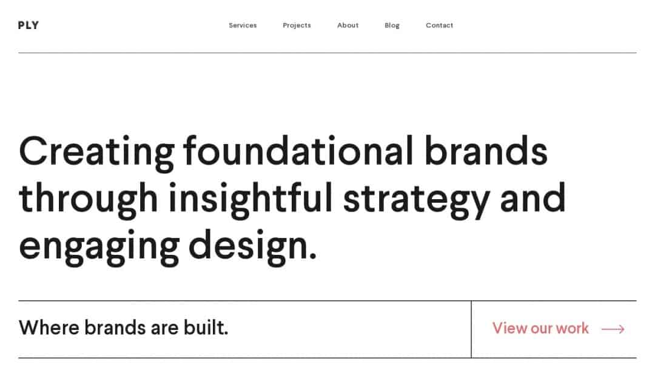Go to the Contact page
The image size is (655, 368).
coord(439,25)
